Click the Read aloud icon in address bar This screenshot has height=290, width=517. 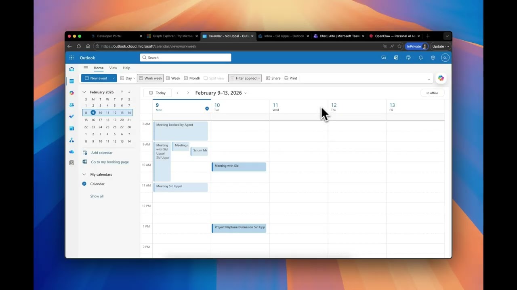click(x=392, y=46)
